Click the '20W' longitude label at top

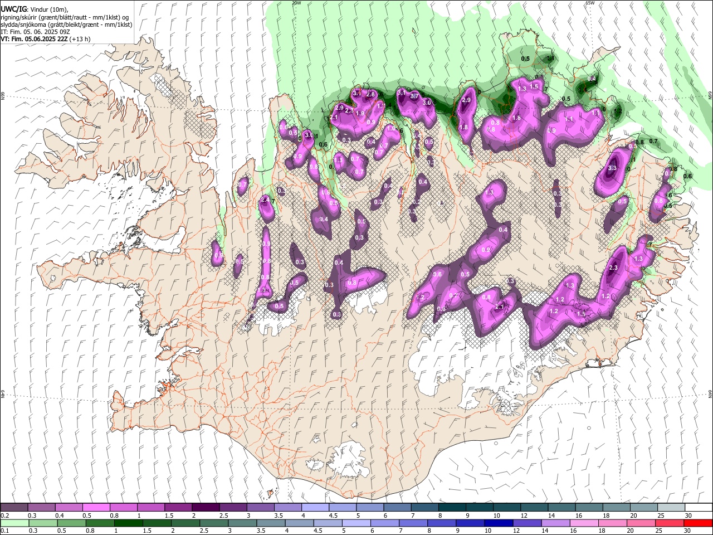(x=296, y=3)
